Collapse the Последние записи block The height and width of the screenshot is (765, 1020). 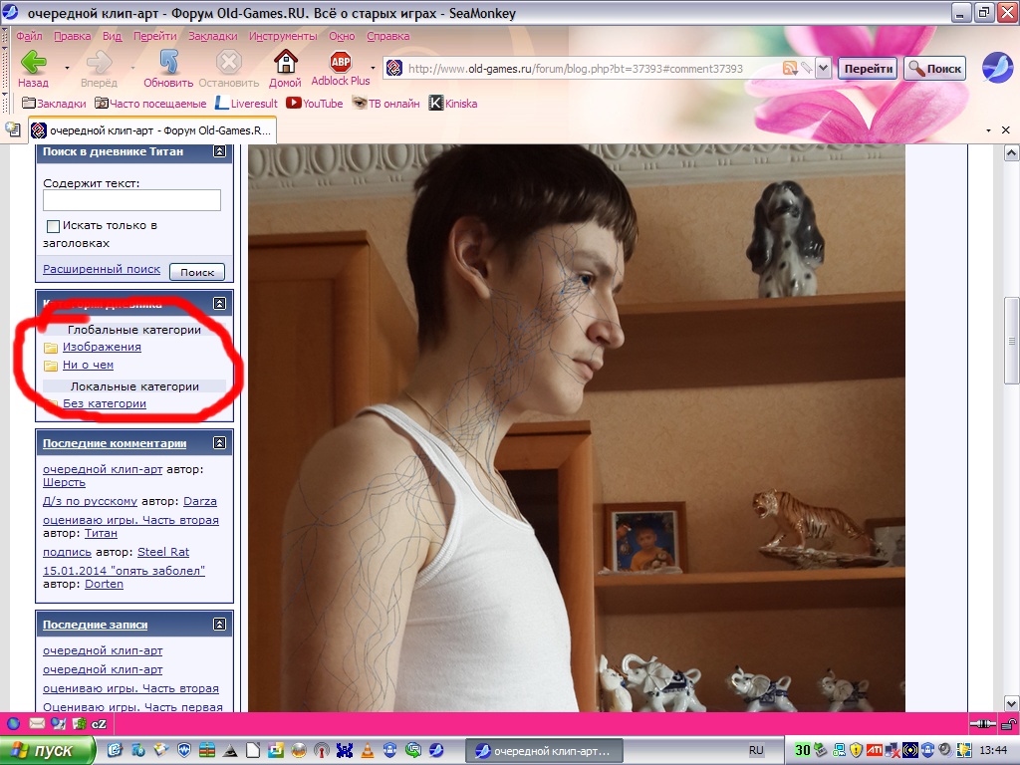pos(220,625)
